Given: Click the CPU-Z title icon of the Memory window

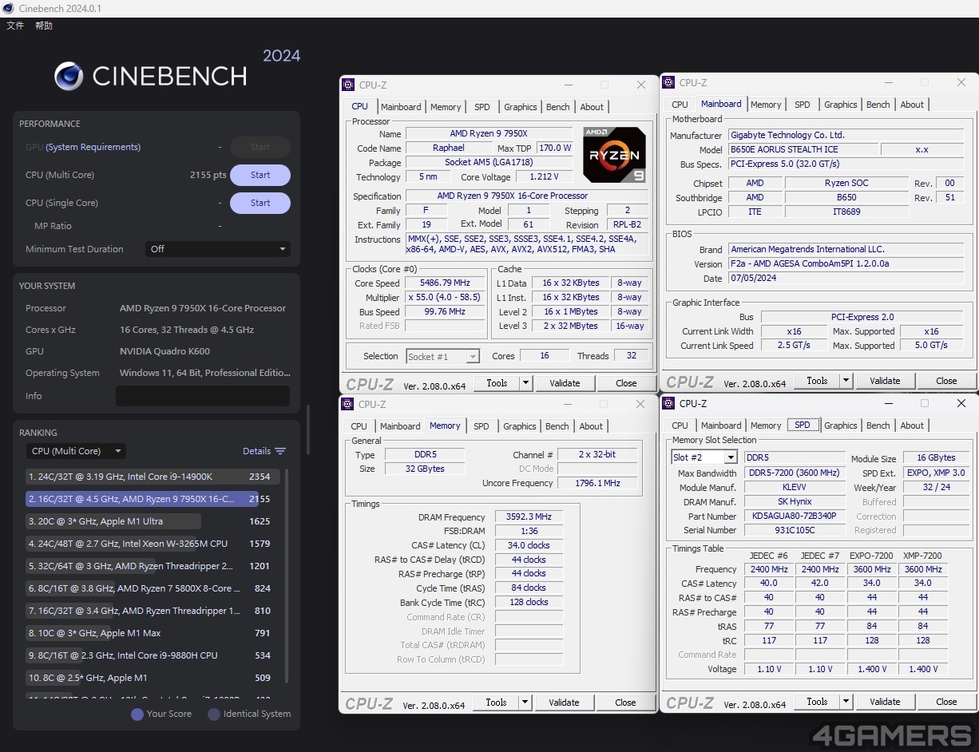Looking at the screenshot, I should (347, 404).
